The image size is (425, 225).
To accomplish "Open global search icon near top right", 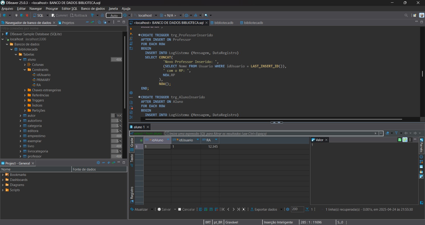I will click(406, 15).
